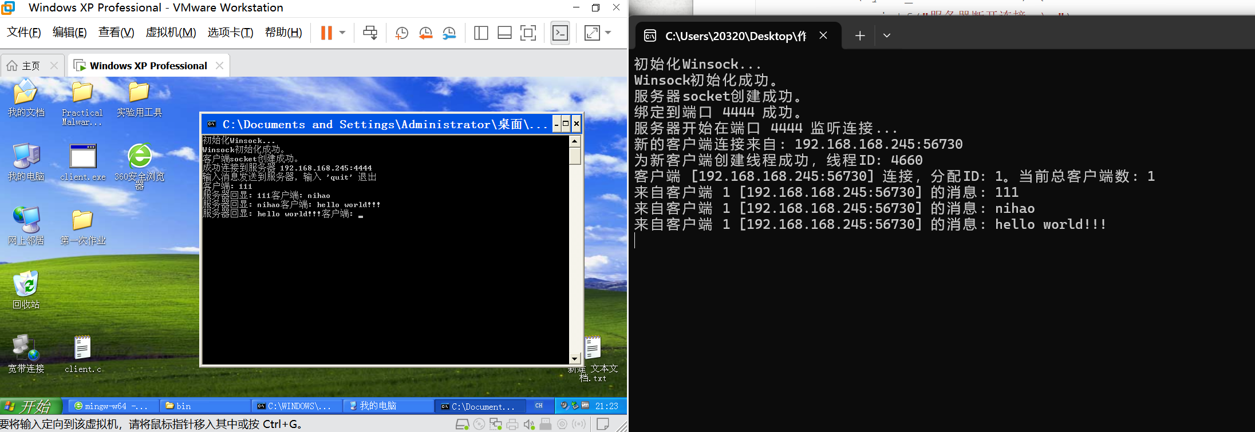Click the XP cmd window scroll-down arrow
The image size is (1255, 432).
[x=575, y=359]
